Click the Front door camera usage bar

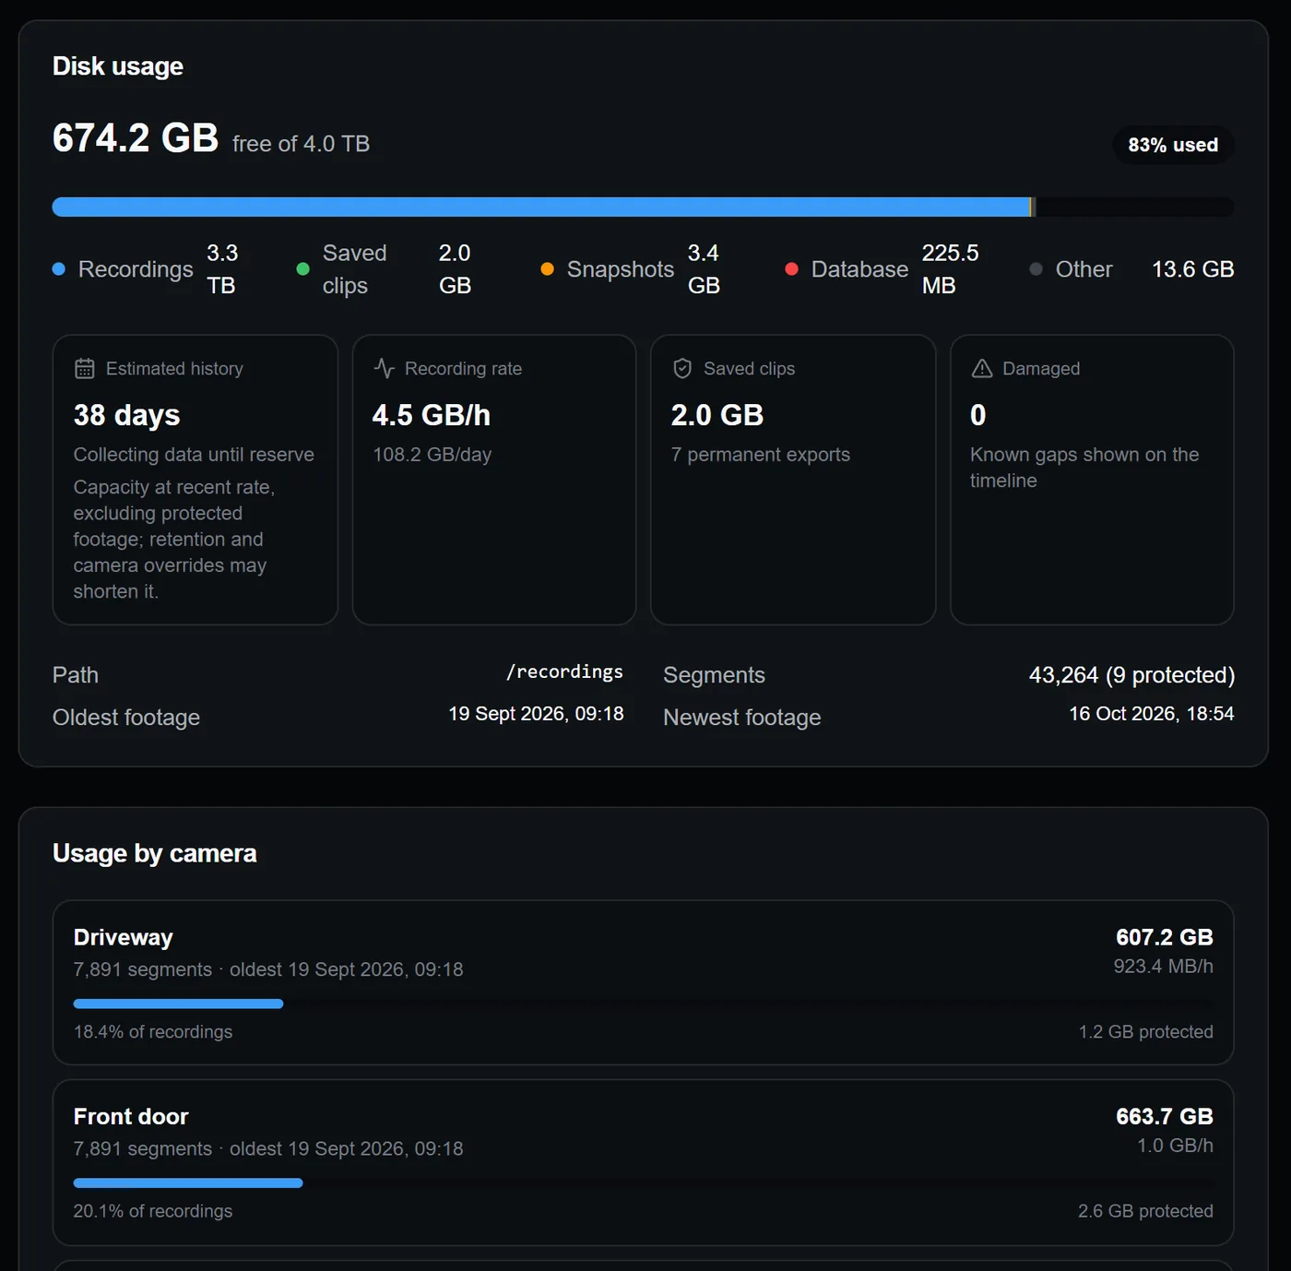(643, 1182)
